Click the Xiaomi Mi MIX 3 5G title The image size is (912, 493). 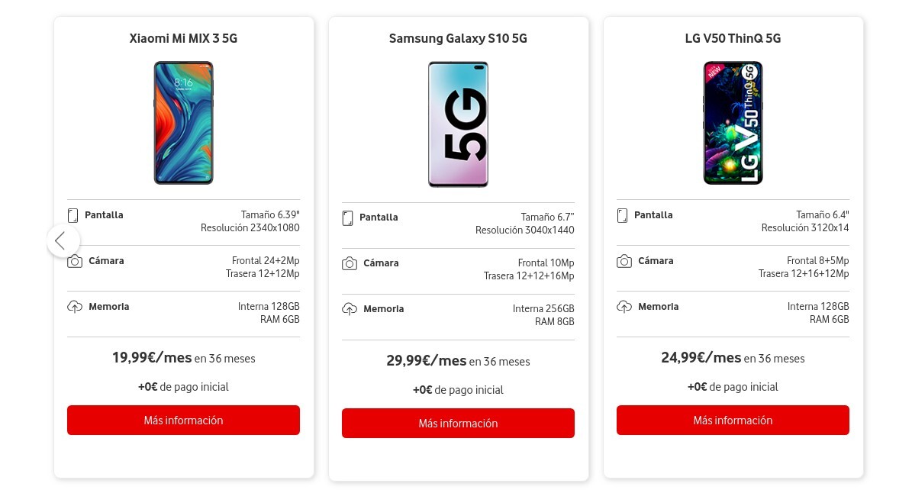pos(183,38)
